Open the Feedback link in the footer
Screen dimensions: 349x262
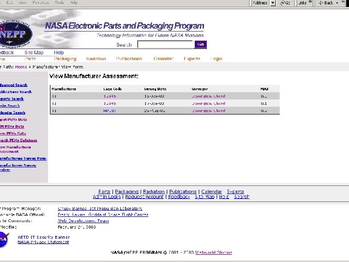(x=179, y=196)
